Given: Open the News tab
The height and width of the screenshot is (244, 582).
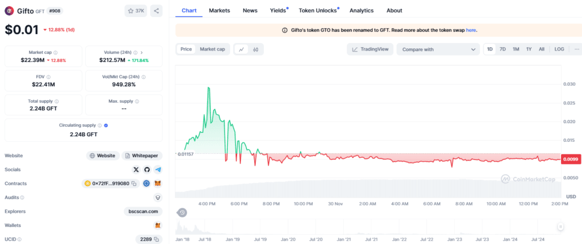Looking at the screenshot, I should pyautogui.click(x=250, y=10).
